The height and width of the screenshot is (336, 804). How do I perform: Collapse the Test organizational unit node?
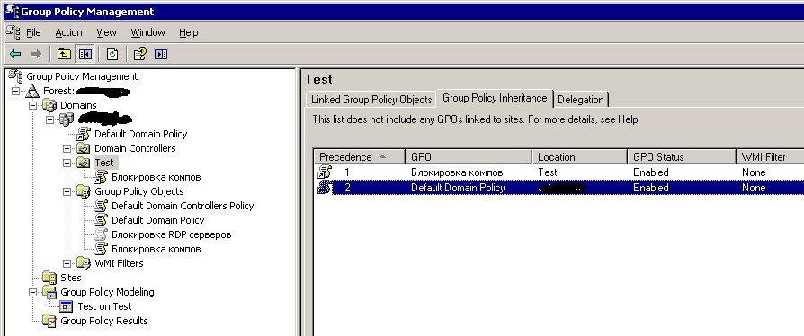click(67, 163)
